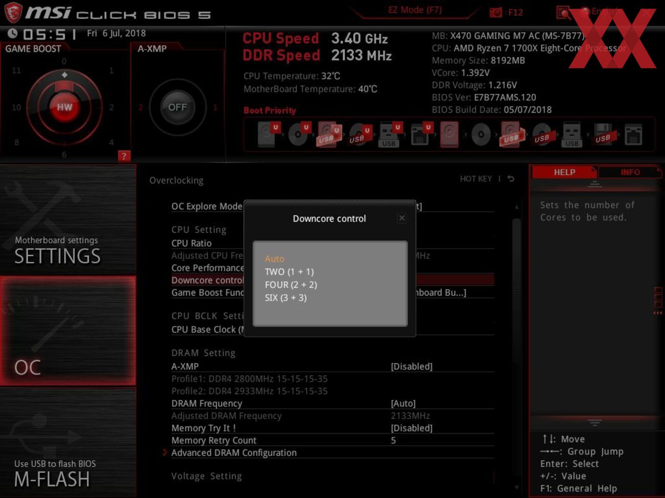
Task: Select the UEFI USB hard disk boot icon
Action: tap(330, 135)
